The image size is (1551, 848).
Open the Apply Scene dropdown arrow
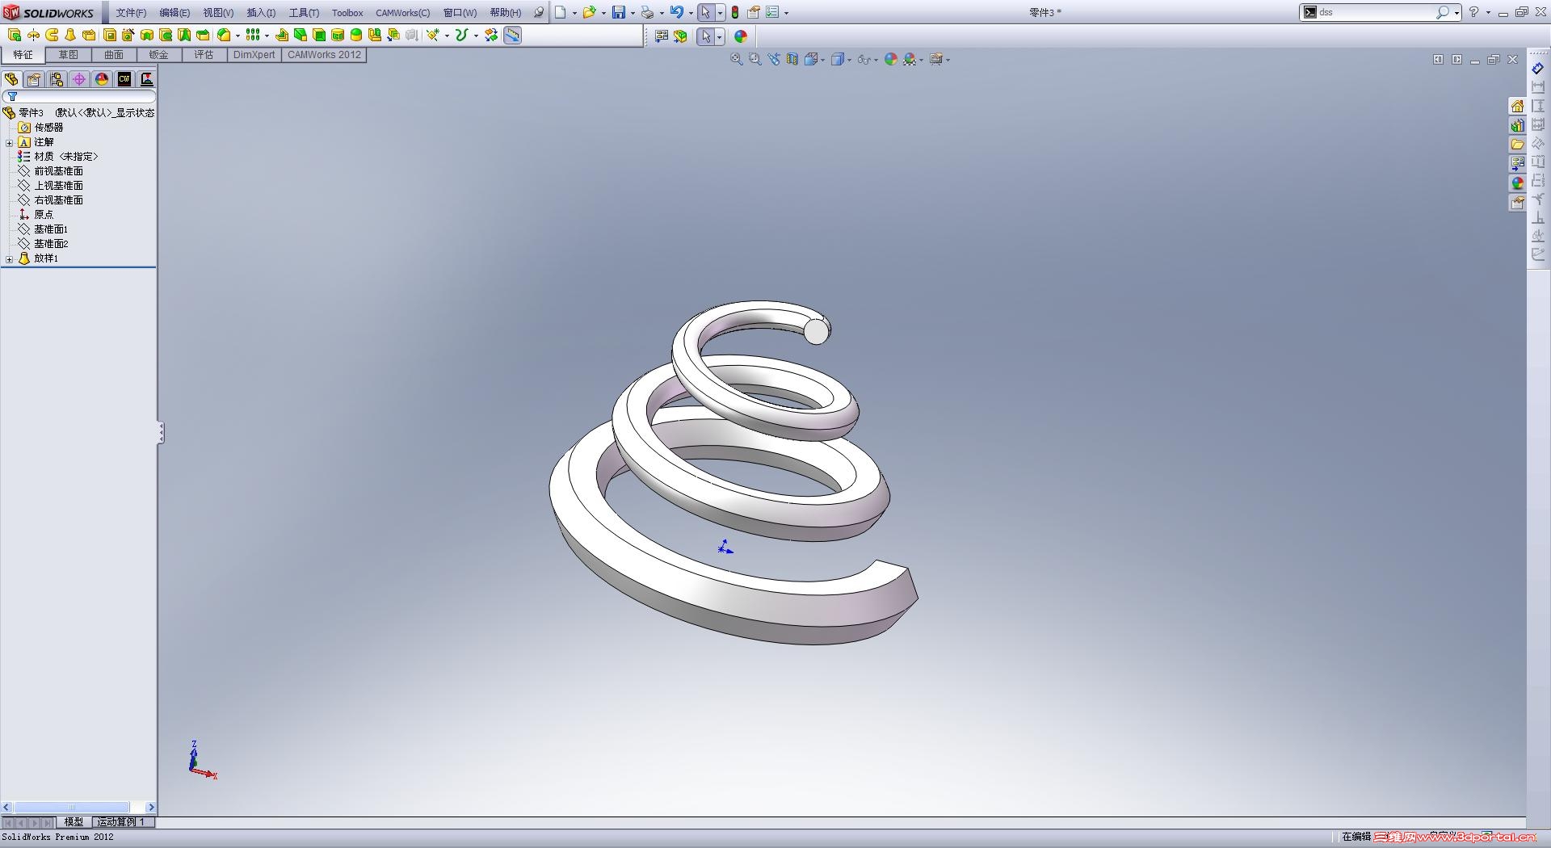point(921,60)
